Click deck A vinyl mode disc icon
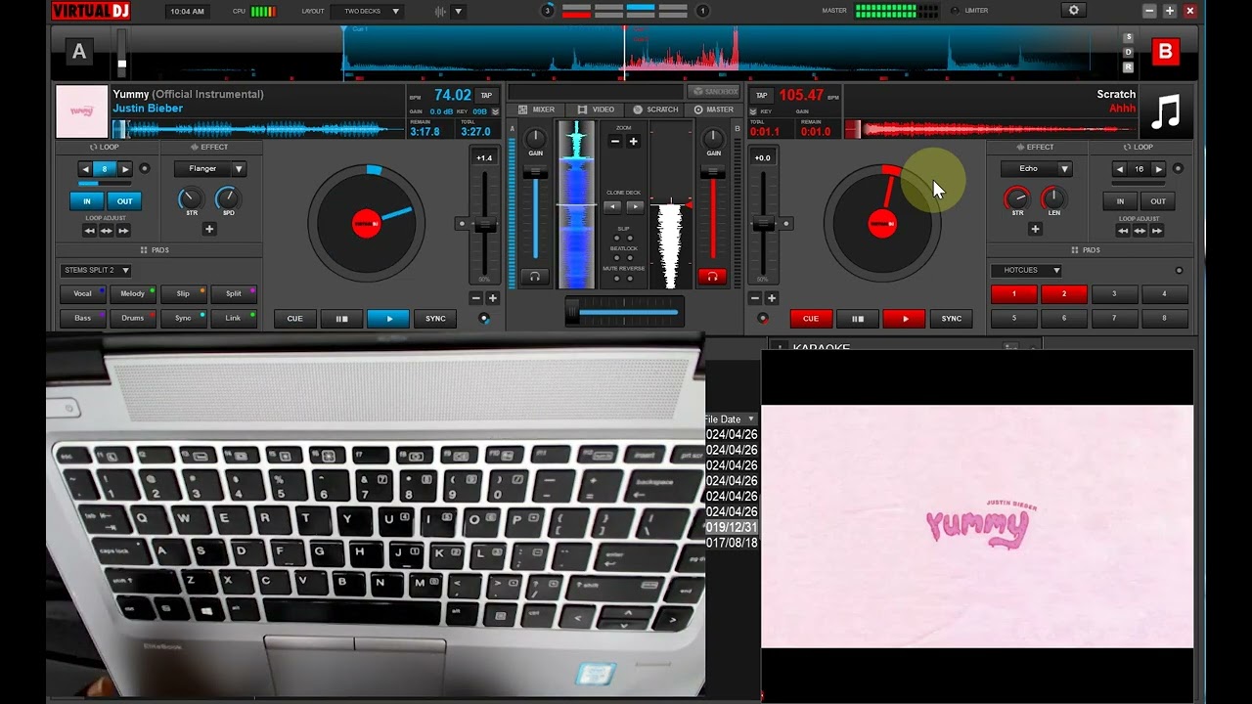Screen dimensions: 1252x704 point(483,319)
